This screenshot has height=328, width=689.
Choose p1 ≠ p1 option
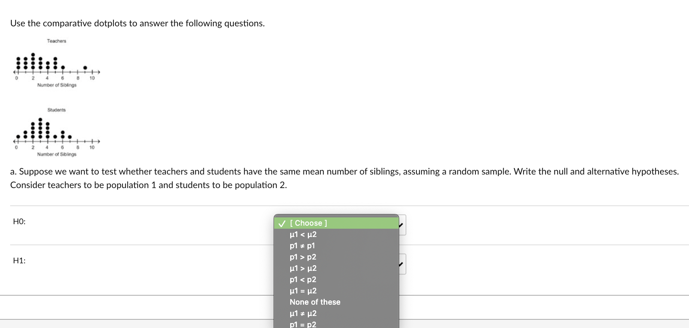(x=302, y=246)
